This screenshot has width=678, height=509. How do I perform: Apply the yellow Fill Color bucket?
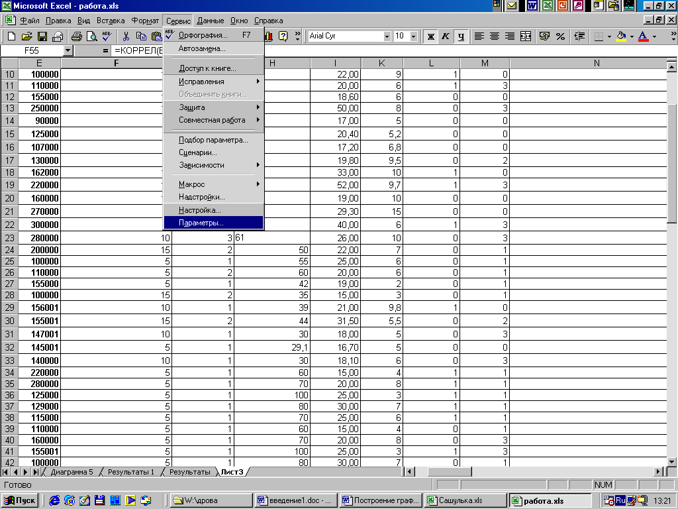tap(621, 36)
